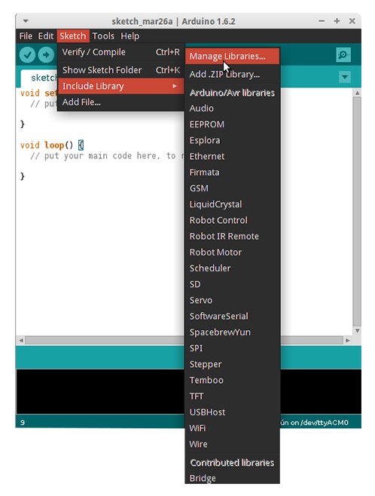This screenshot has width=375, height=496.
Task: Include the Firmata library
Action: point(233,173)
